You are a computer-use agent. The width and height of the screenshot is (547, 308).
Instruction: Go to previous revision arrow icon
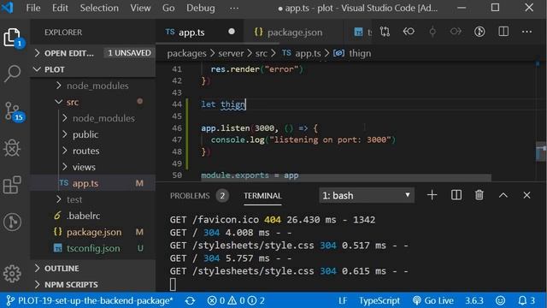pyautogui.click(x=409, y=32)
